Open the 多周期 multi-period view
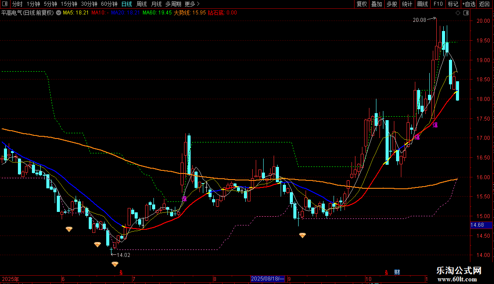Screen dimensions: 494x284 (x=173, y=4)
